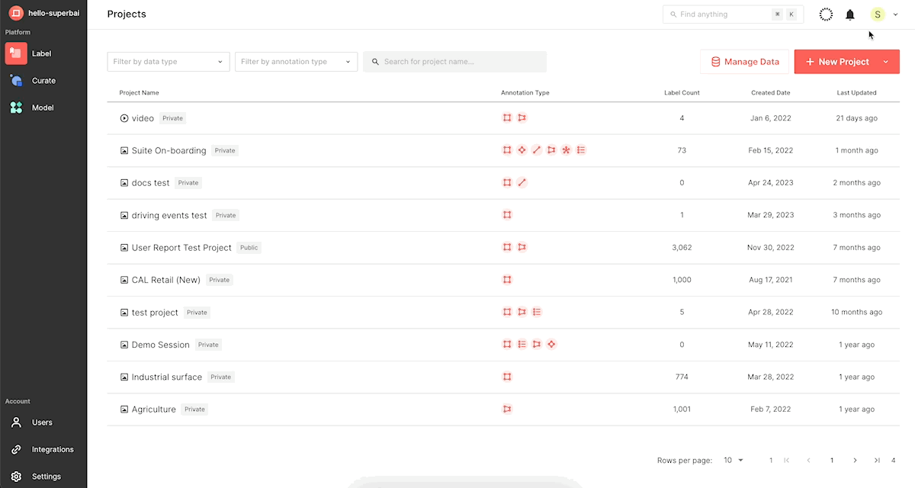Open the notifications bell icon
915x488 pixels.
850,14
